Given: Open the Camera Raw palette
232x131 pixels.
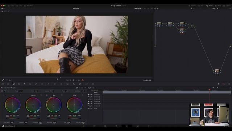Looking at the screenshot, I should coord(3,84).
